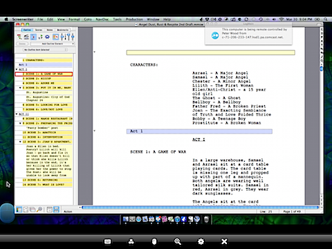Select outline row SCENE 1: A GAME OF WAR
This screenshot has height=249, width=332.
(x=44, y=74)
